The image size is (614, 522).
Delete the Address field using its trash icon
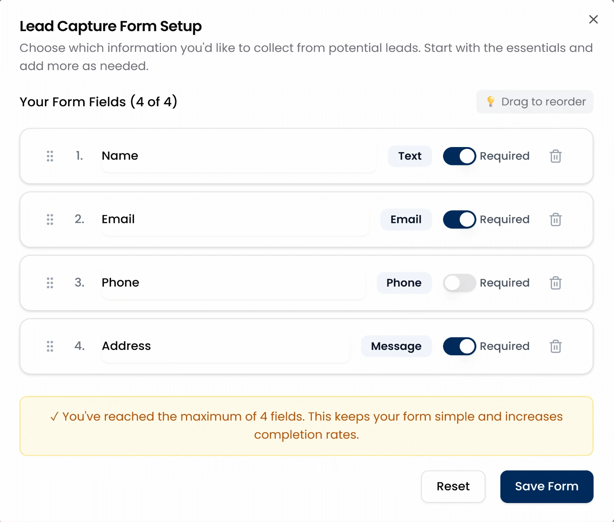556,346
